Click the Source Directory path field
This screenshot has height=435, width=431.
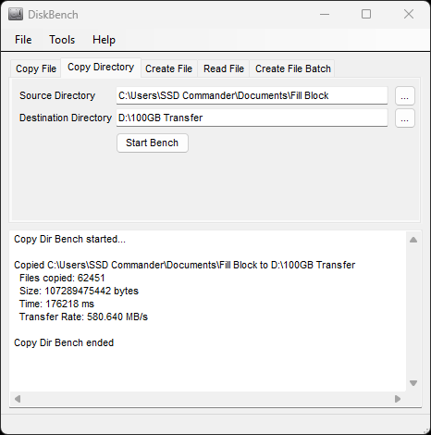click(x=252, y=95)
